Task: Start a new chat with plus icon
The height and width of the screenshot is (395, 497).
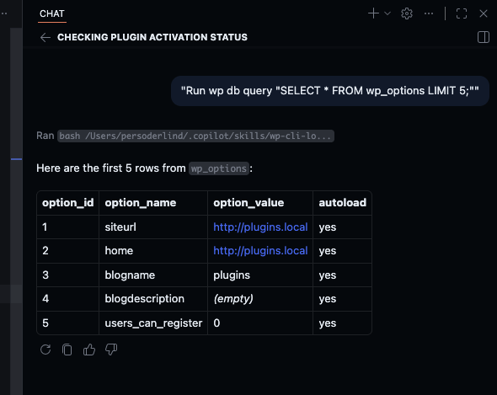Action: [x=373, y=13]
